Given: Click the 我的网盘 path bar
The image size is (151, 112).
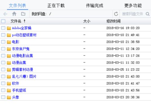Looking at the screenshot, I should pos(71,14).
